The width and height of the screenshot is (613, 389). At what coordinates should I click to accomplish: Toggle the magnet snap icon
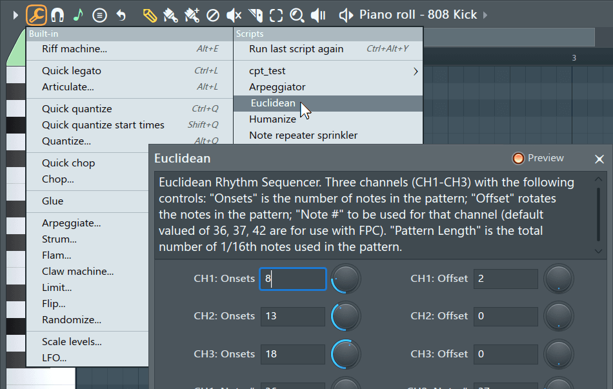(x=57, y=14)
